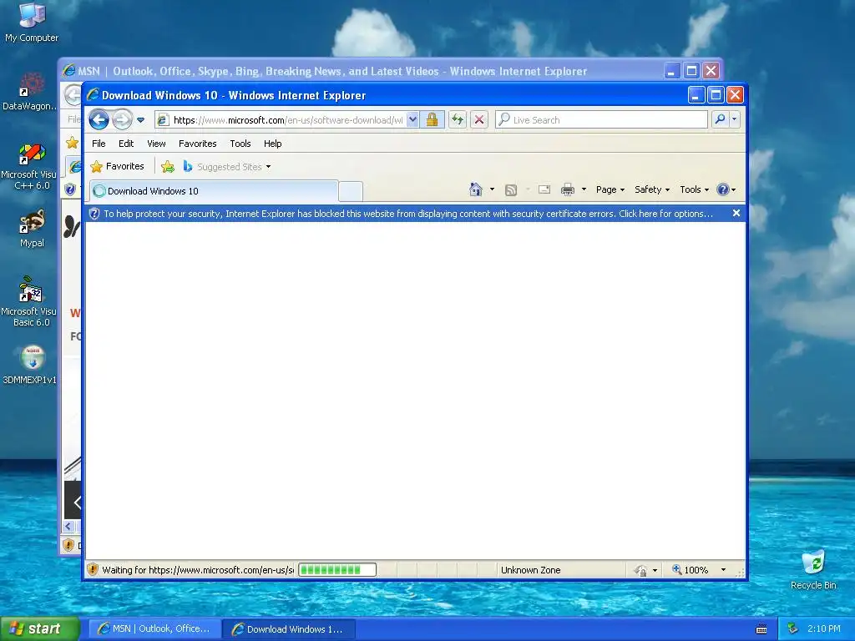Click the on-screen keyboard tray icon
Image resolution: width=855 pixels, height=641 pixels.
click(761, 629)
